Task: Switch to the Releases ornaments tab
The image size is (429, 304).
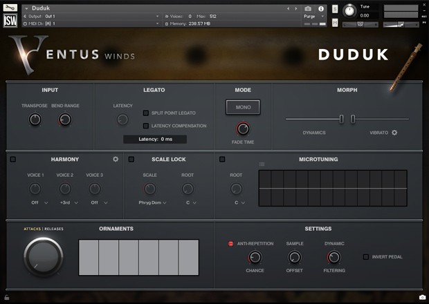Action: click(x=54, y=229)
